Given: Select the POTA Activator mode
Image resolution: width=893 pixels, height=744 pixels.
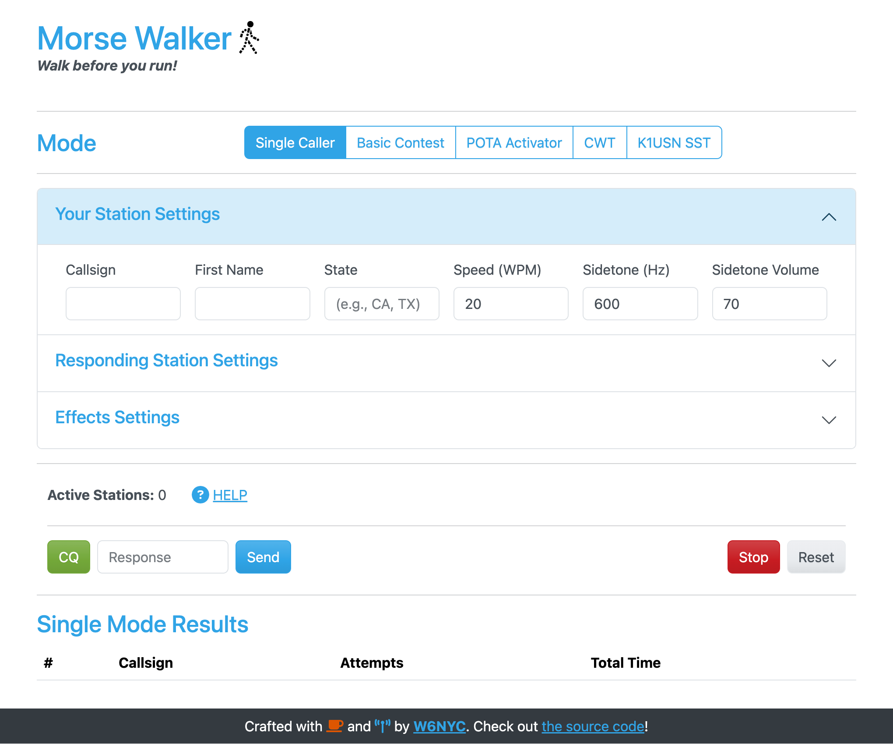Looking at the screenshot, I should [x=514, y=142].
